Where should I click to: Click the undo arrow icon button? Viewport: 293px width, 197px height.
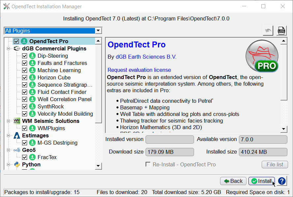(x=268, y=31)
